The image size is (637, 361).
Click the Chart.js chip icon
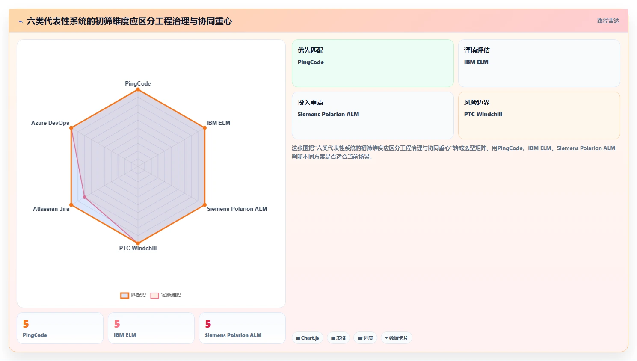[x=298, y=338]
